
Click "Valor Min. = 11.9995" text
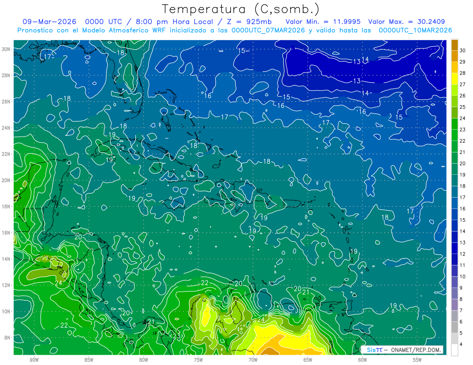pos(323,22)
